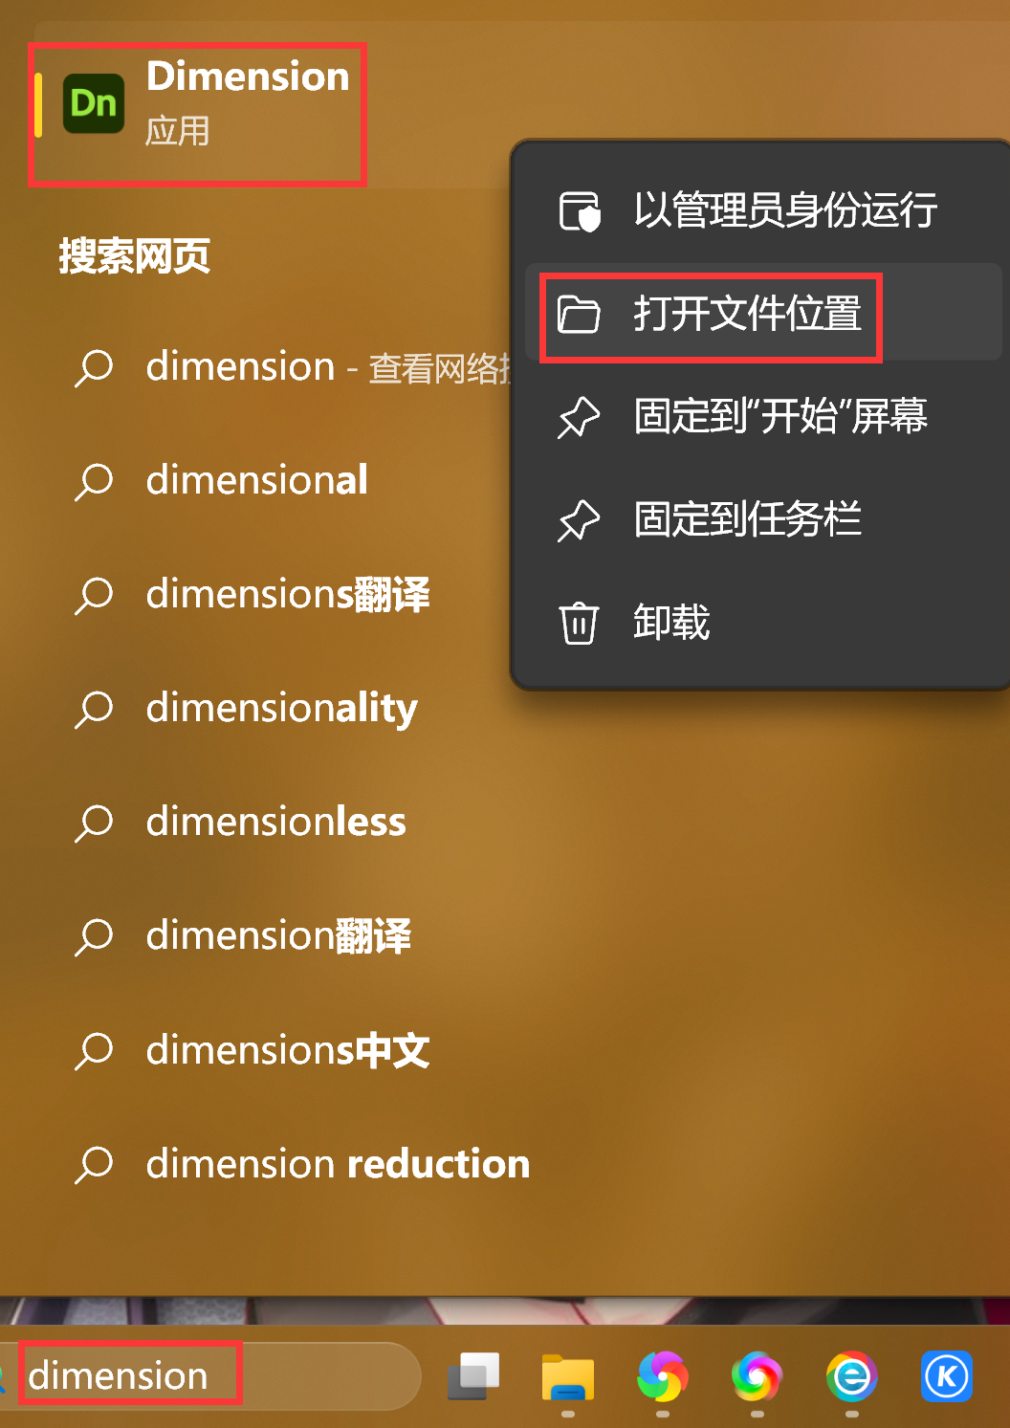Open the dimension翻译 suggestion

[277, 935]
